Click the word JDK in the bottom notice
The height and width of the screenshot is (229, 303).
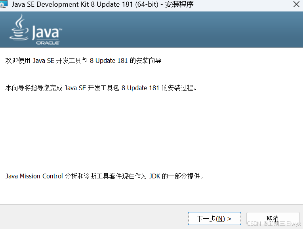click(x=154, y=176)
